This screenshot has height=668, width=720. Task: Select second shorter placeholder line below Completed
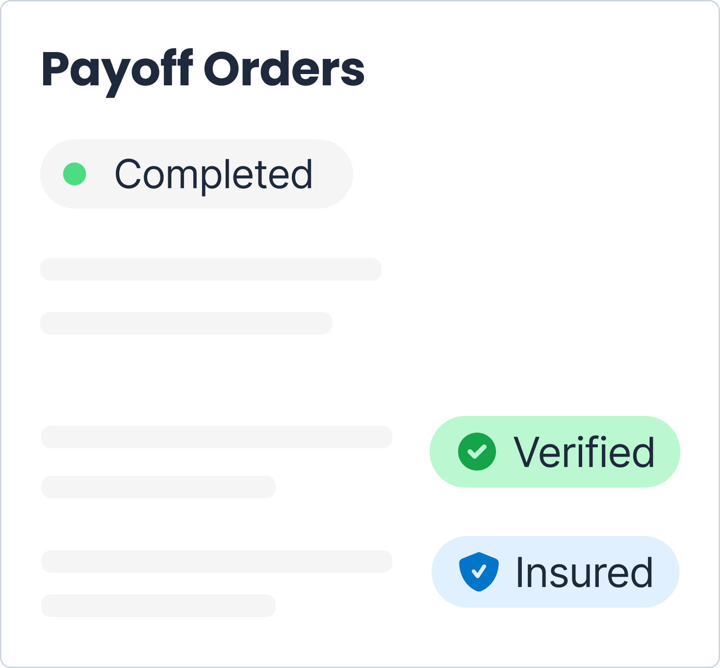(186, 323)
